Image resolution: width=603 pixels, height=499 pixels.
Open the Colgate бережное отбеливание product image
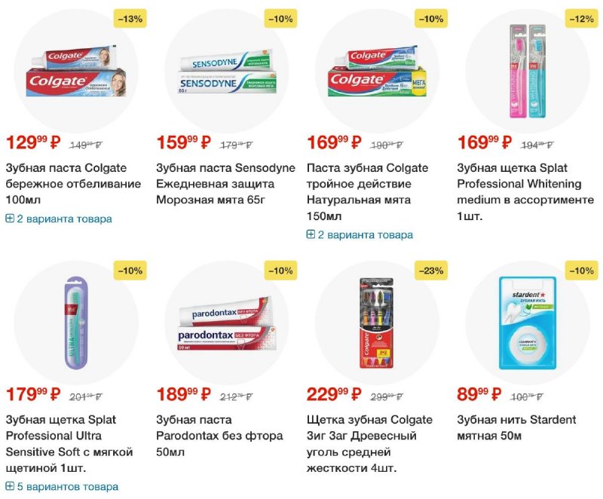[76, 71]
